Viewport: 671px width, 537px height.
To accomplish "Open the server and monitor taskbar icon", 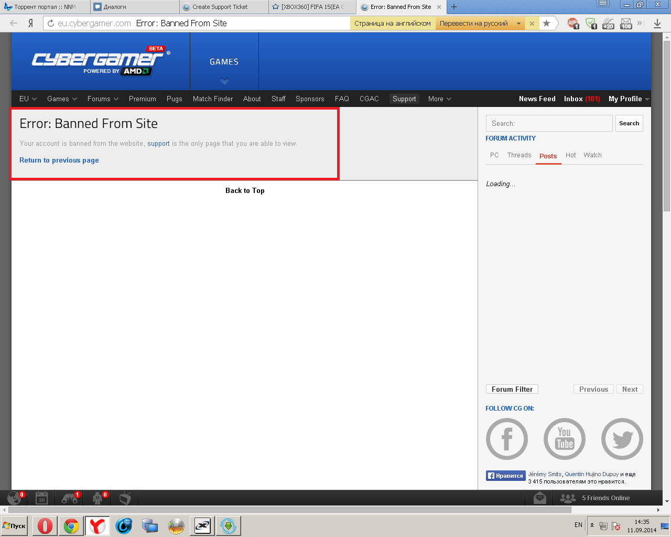I will pyautogui.click(x=150, y=525).
